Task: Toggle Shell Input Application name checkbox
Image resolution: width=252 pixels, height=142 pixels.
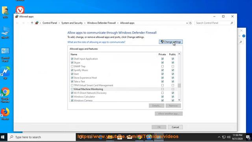Action: click(72, 59)
